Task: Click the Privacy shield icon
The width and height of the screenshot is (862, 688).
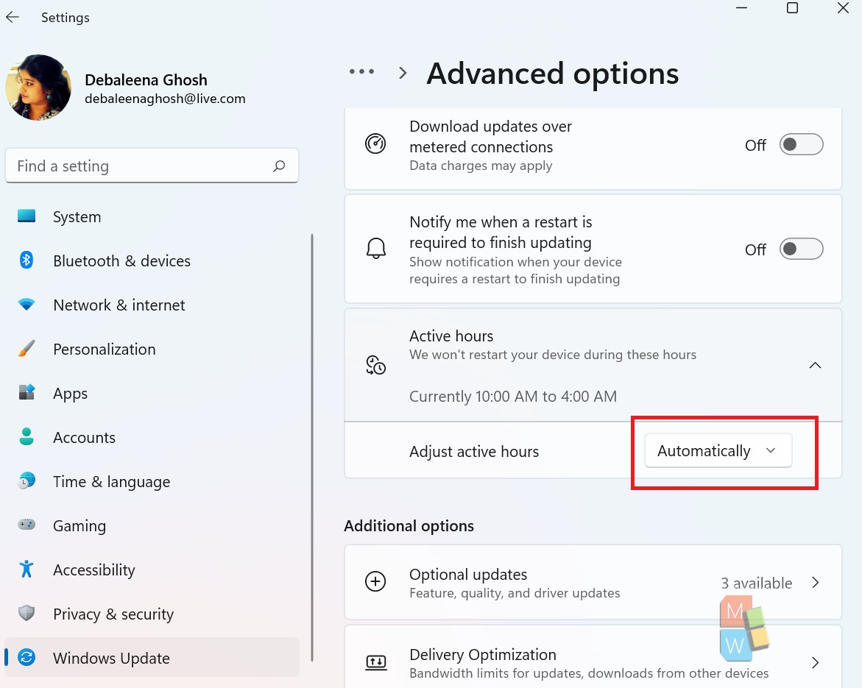Action: [x=27, y=613]
